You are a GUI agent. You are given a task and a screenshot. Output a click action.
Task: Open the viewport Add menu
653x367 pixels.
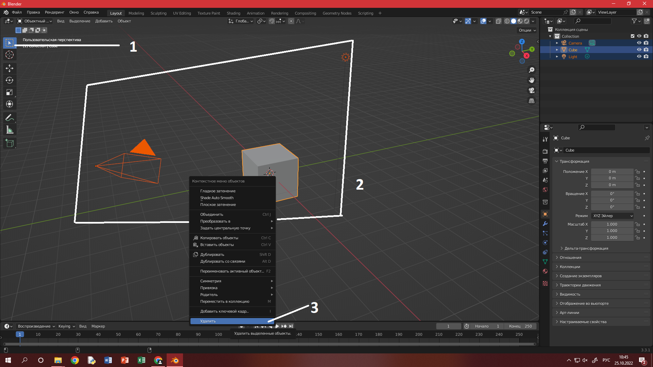104,21
